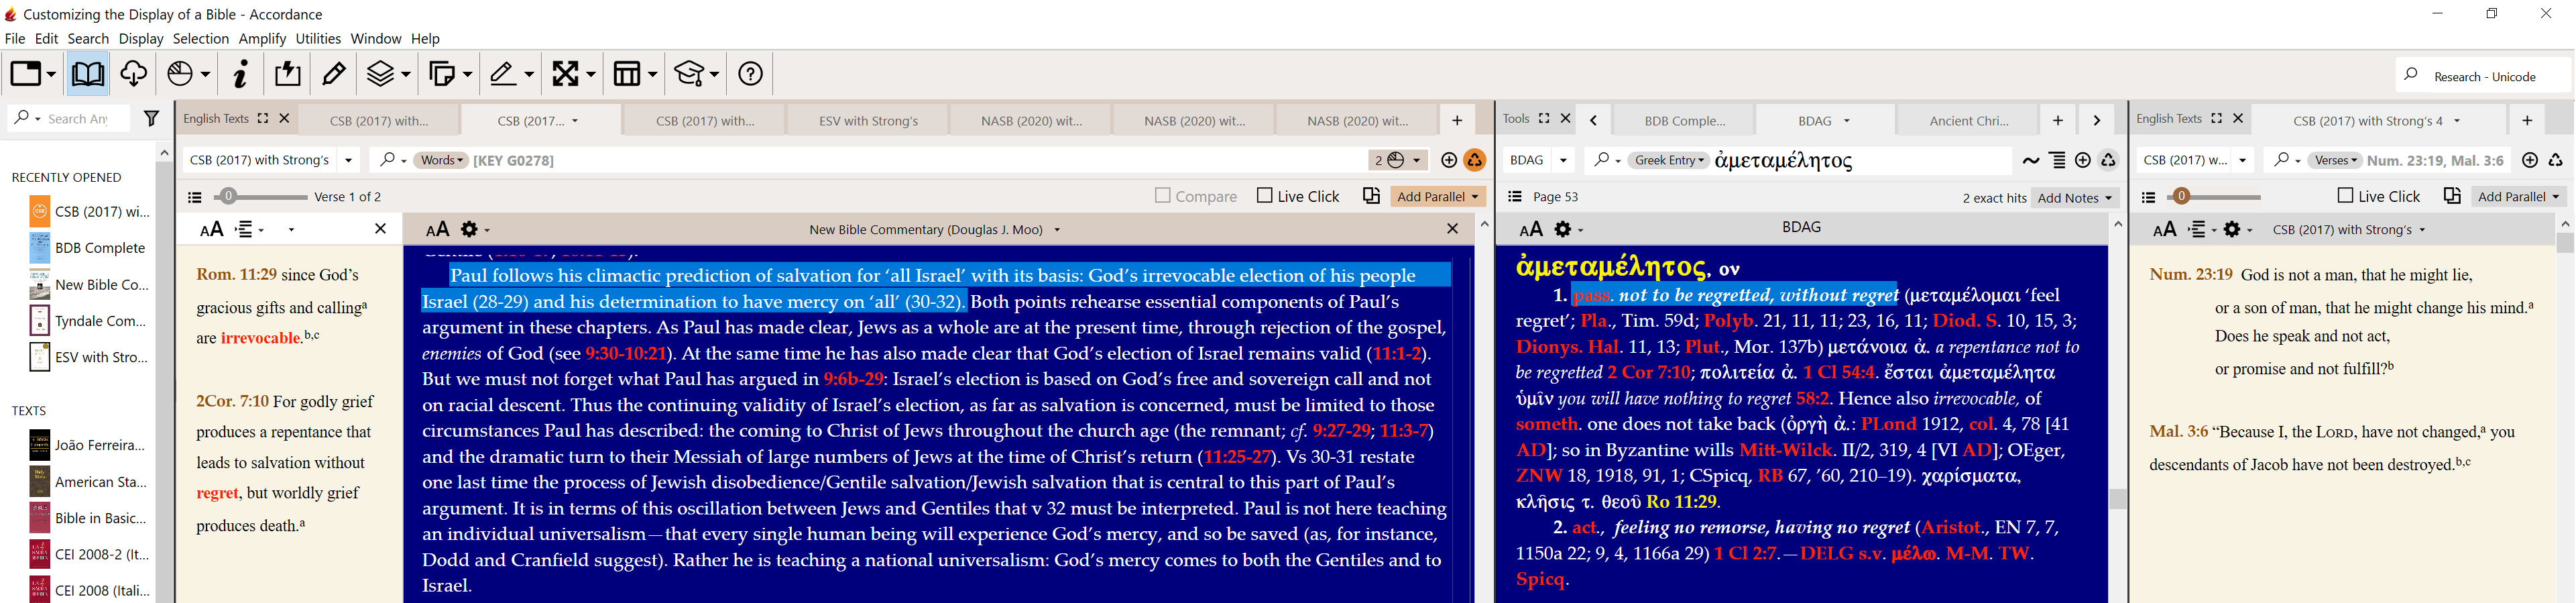Open the Utilities menu
The width and height of the screenshot is (2576, 603).
[x=318, y=38]
